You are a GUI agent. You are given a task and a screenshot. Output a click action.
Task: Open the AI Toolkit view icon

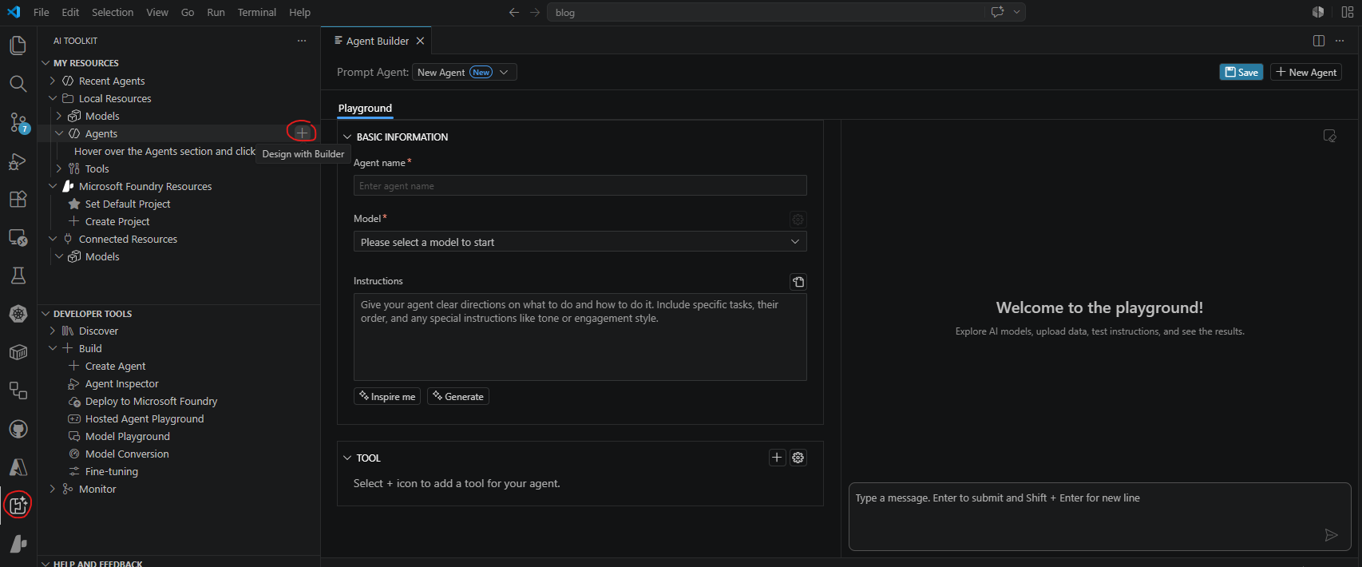[18, 505]
